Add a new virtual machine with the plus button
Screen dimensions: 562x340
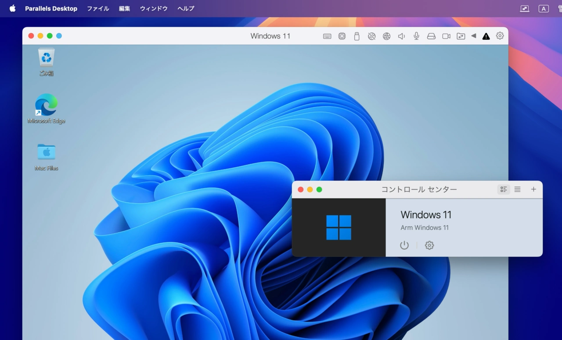pos(533,189)
